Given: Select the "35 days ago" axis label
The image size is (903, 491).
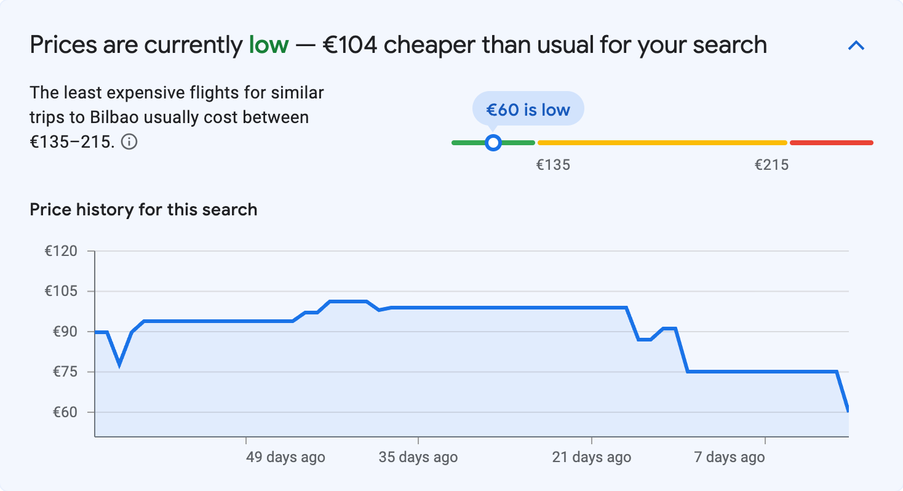Looking at the screenshot, I should pos(417,457).
